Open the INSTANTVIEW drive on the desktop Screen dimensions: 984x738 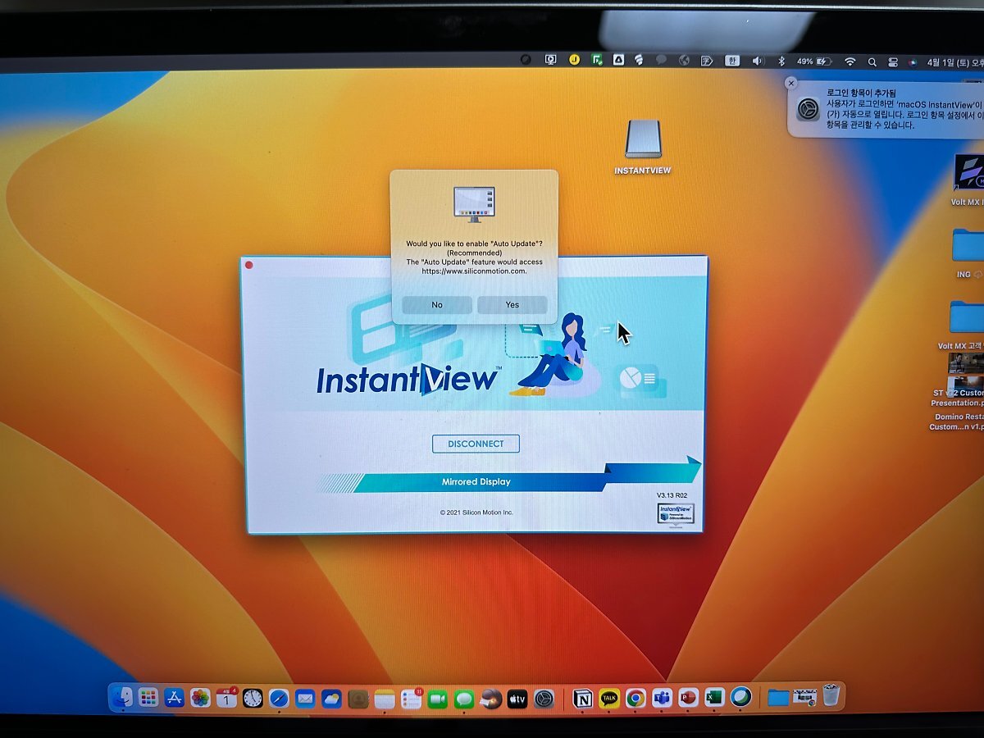643,148
